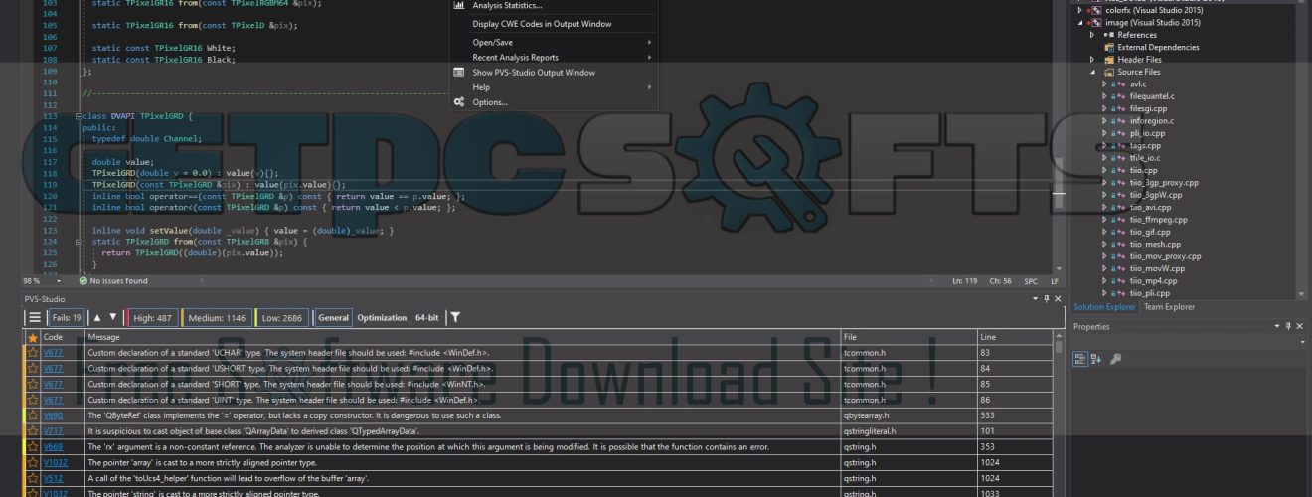Toggle the 64-bit analysis group
1312x497 pixels.
[427, 318]
